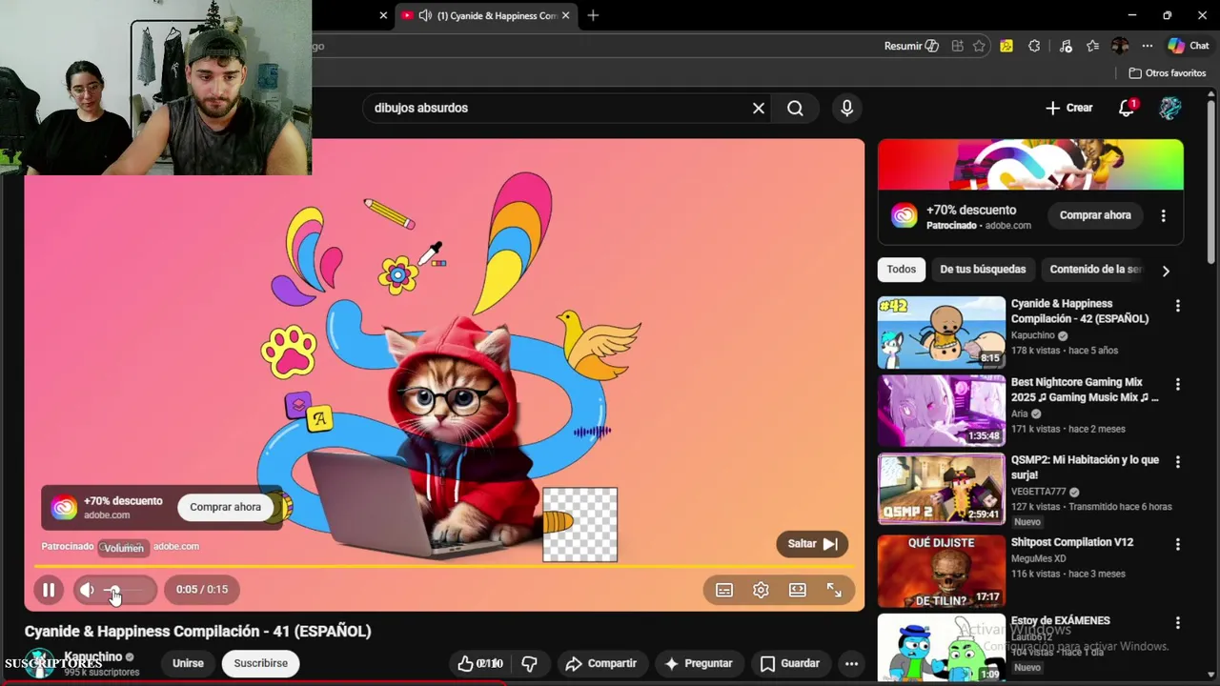The width and height of the screenshot is (1220, 686).
Task: Open Cyanide & Happiness Compilación 42 thumbnail
Action: 941,333
